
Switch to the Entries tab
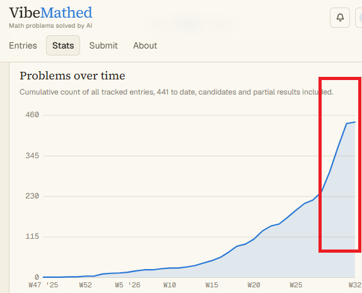click(x=23, y=45)
